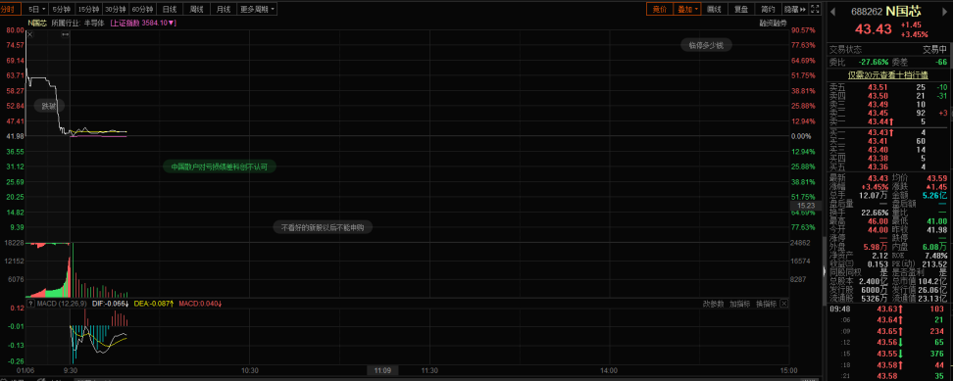The width and height of the screenshot is (954, 381).
Task: Toggle the 竞价 auction display
Action: 659,9
